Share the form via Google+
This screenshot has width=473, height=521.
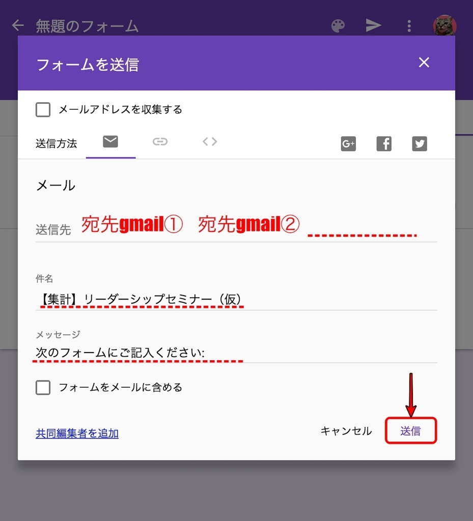click(348, 143)
